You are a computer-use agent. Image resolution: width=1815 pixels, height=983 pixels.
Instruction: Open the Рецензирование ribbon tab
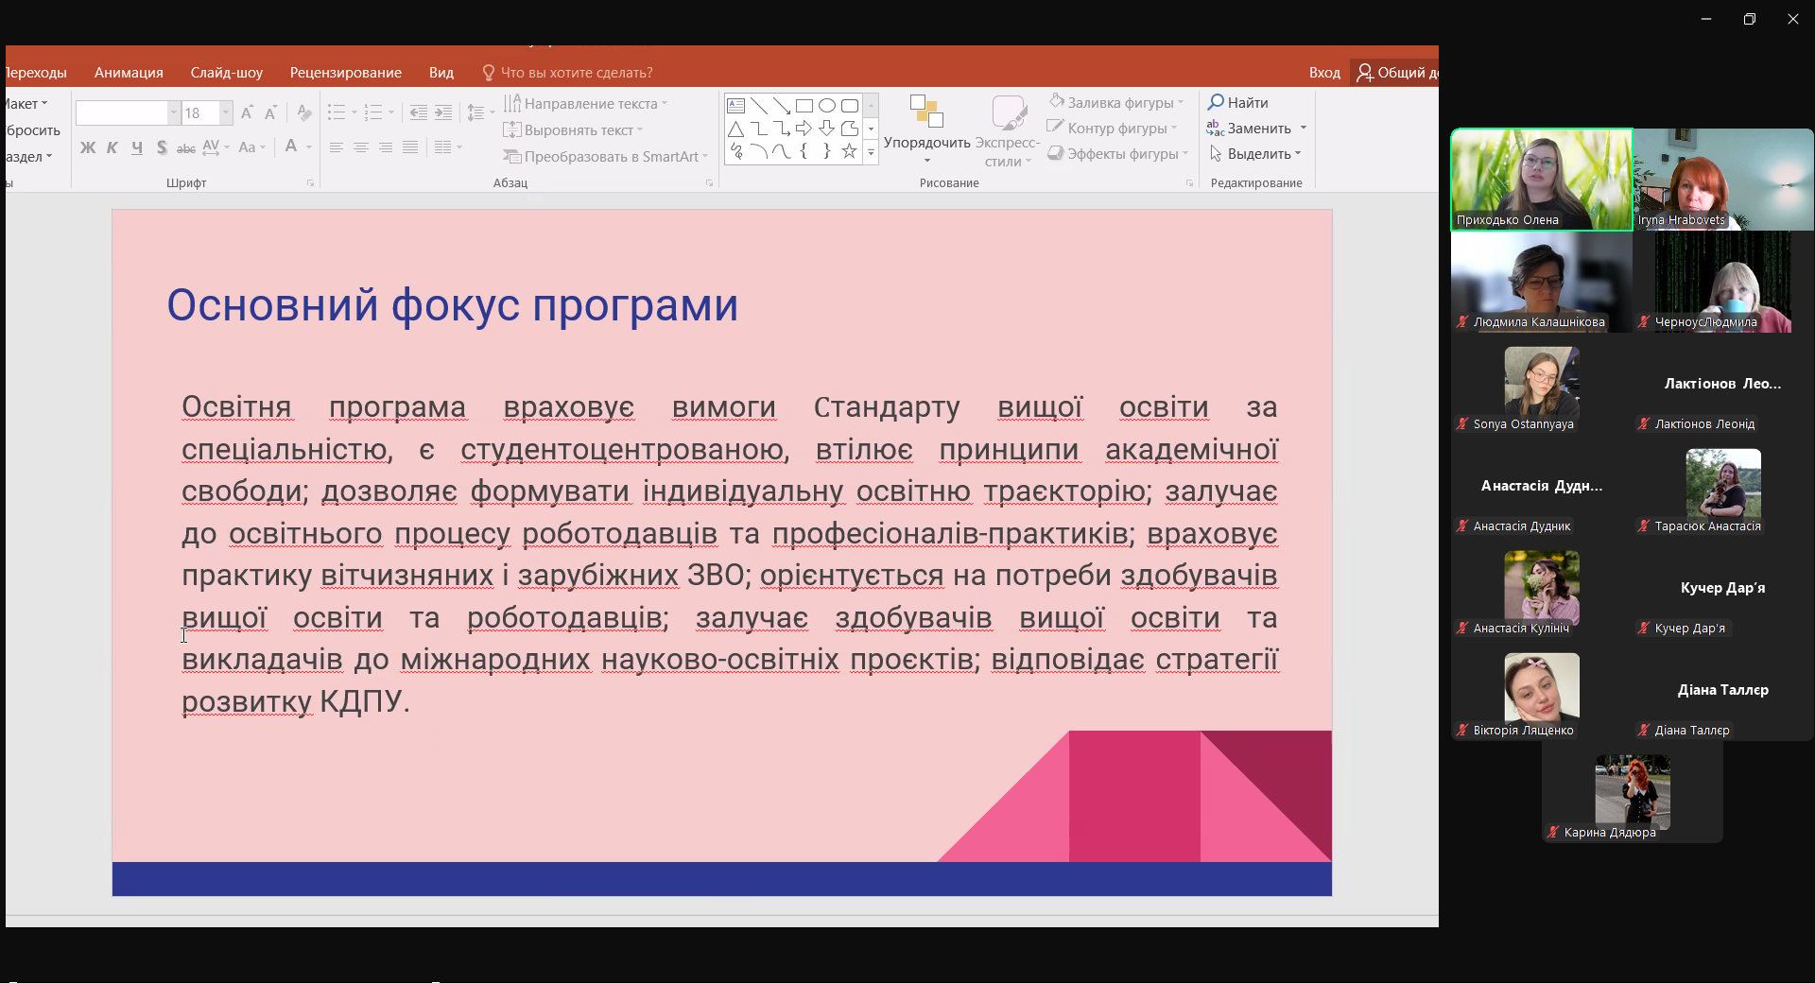[x=345, y=73]
